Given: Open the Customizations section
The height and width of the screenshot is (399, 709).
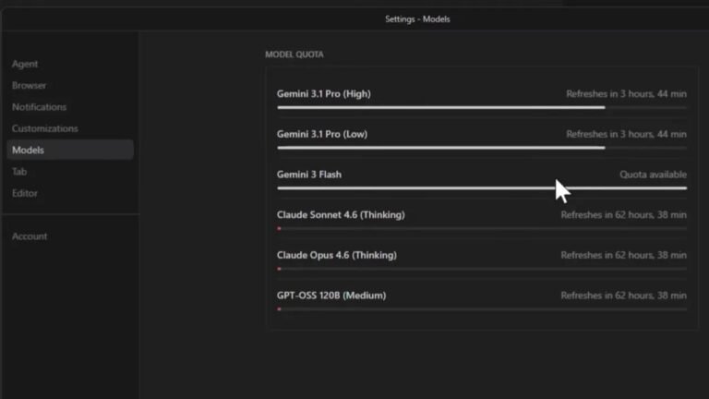Looking at the screenshot, I should click(44, 128).
